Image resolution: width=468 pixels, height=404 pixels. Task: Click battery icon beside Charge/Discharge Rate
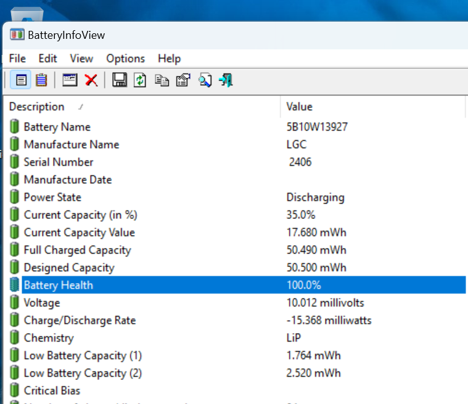(x=14, y=319)
